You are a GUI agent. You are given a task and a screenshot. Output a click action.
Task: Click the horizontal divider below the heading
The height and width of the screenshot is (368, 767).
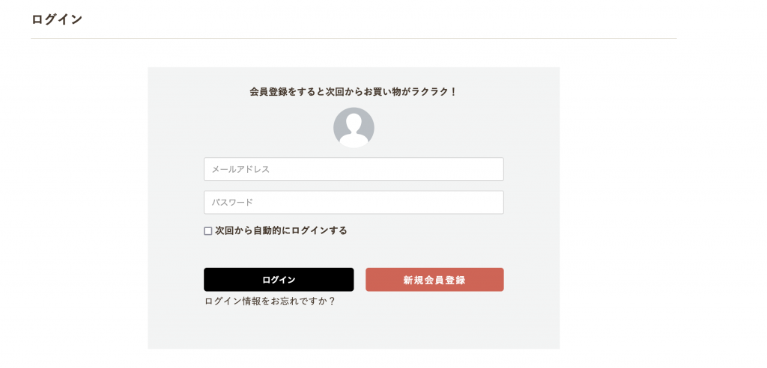point(354,38)
